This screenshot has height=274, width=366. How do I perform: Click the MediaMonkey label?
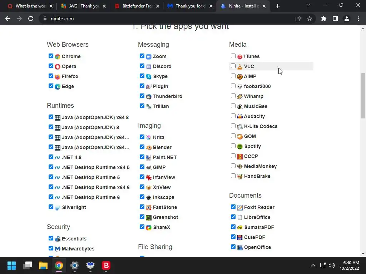260,166
